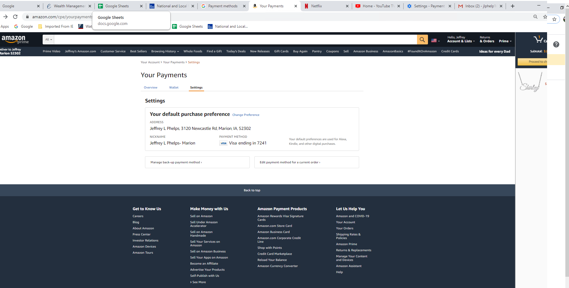
Task: Open the new tab plus button
Action: (x=513, y=6)
